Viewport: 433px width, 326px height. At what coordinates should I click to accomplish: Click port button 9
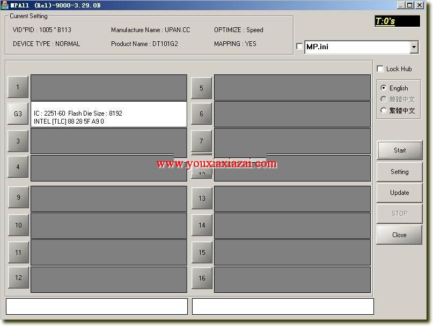tap(18, 198)
